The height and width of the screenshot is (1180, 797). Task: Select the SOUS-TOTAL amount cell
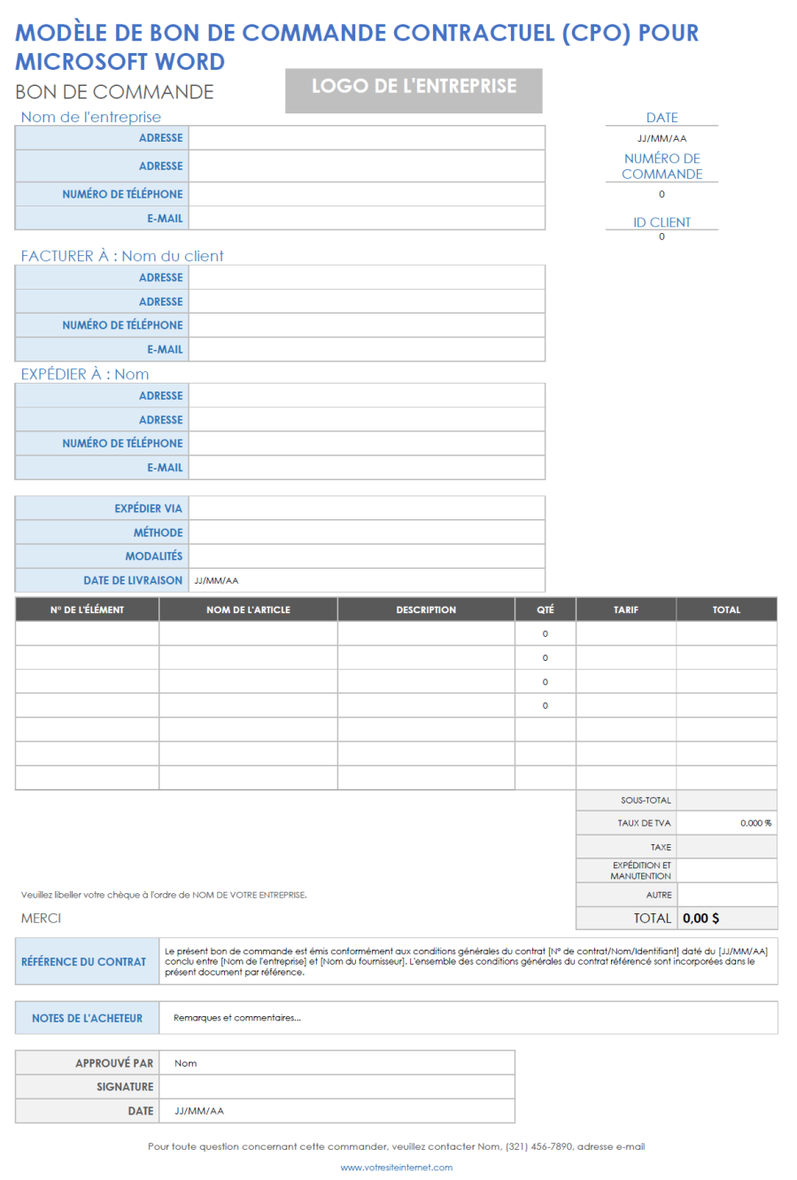726,800
